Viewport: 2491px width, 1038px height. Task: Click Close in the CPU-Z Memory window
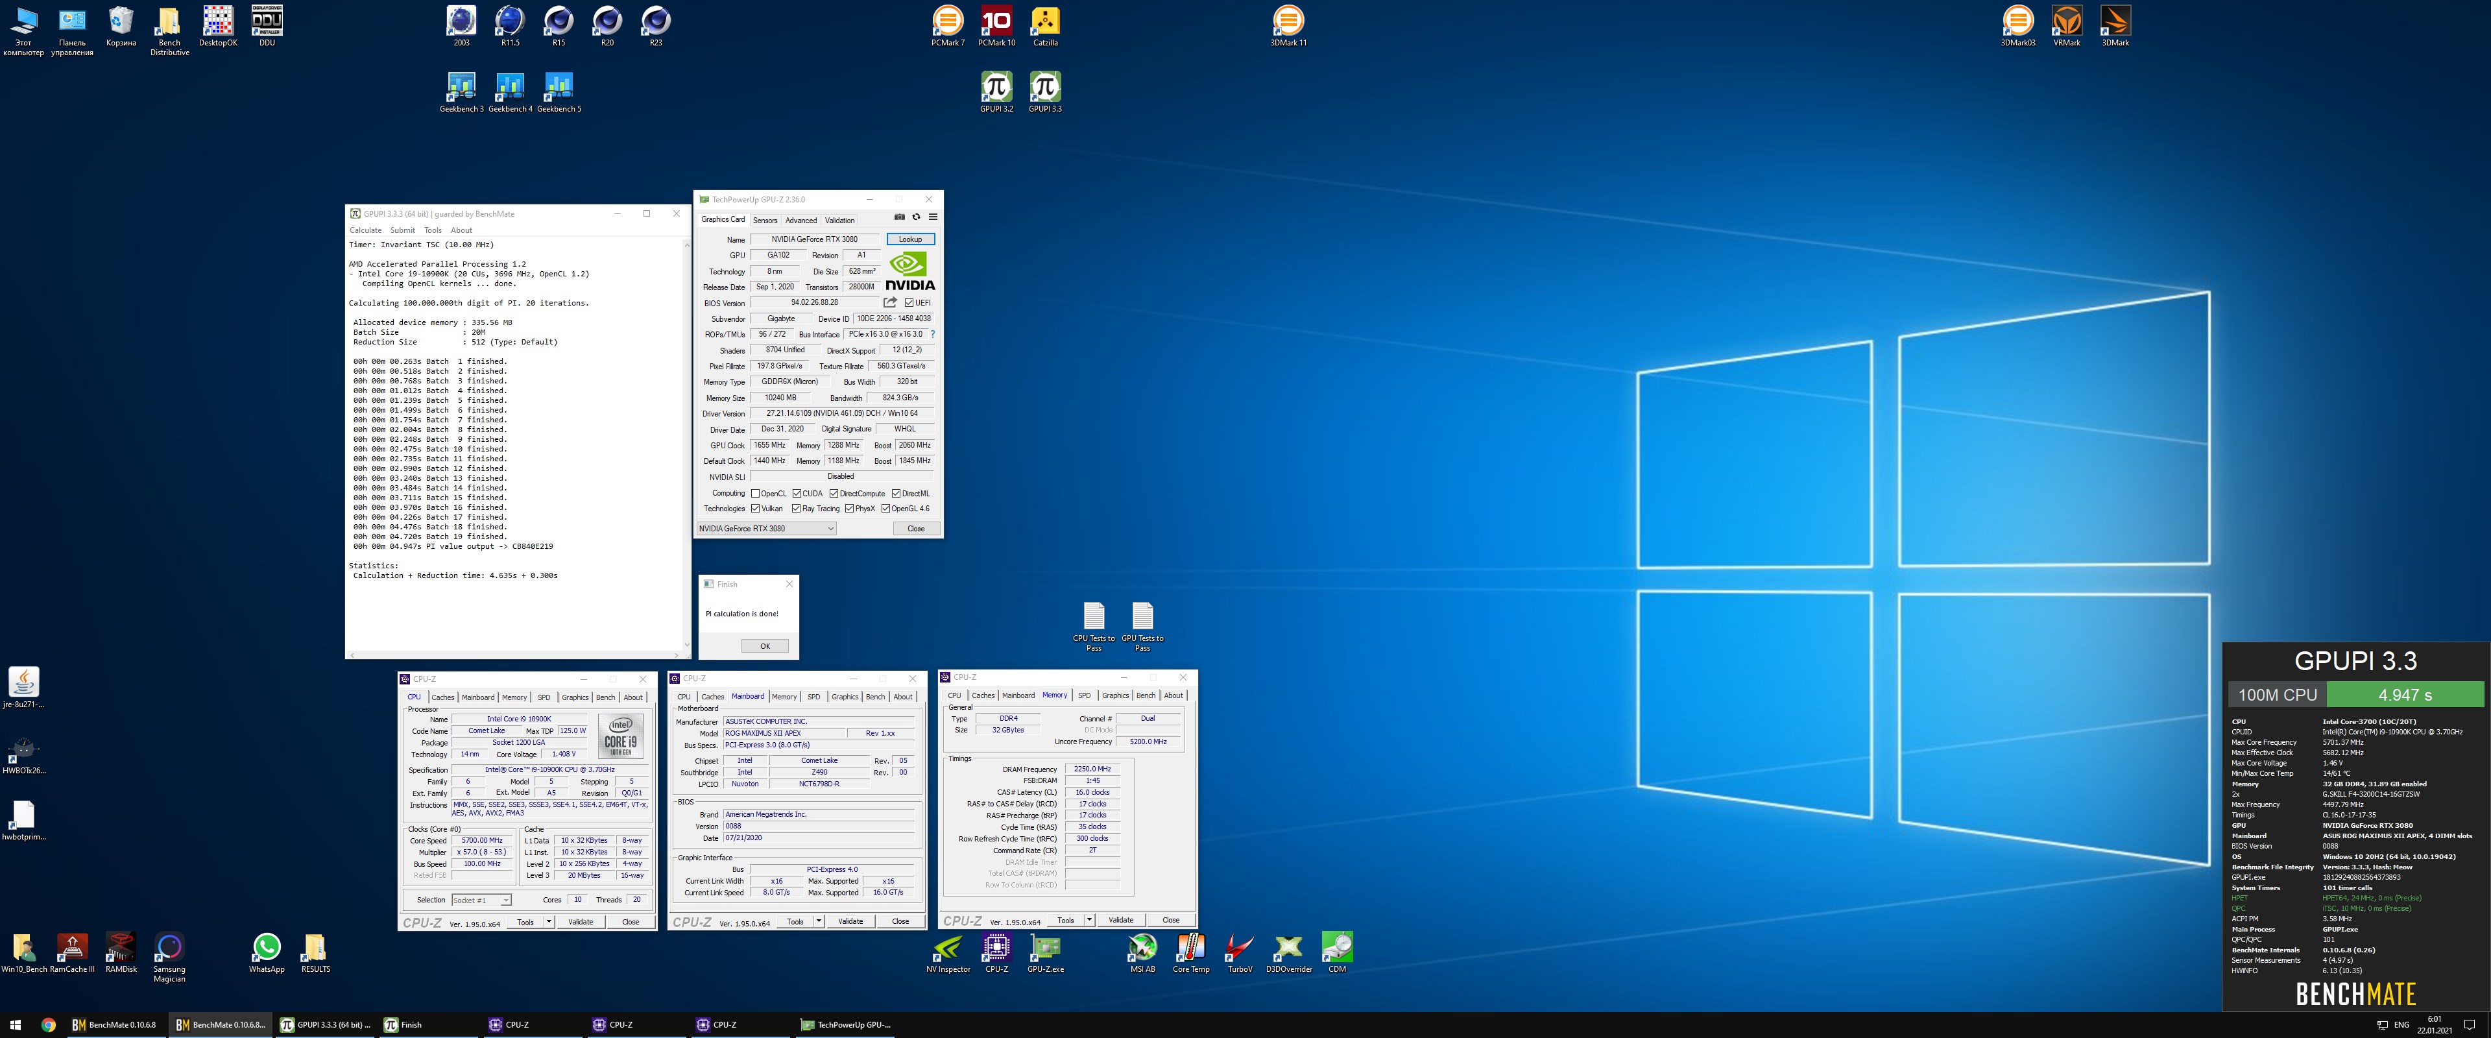pyautogui.click(x=1170, y=920)
